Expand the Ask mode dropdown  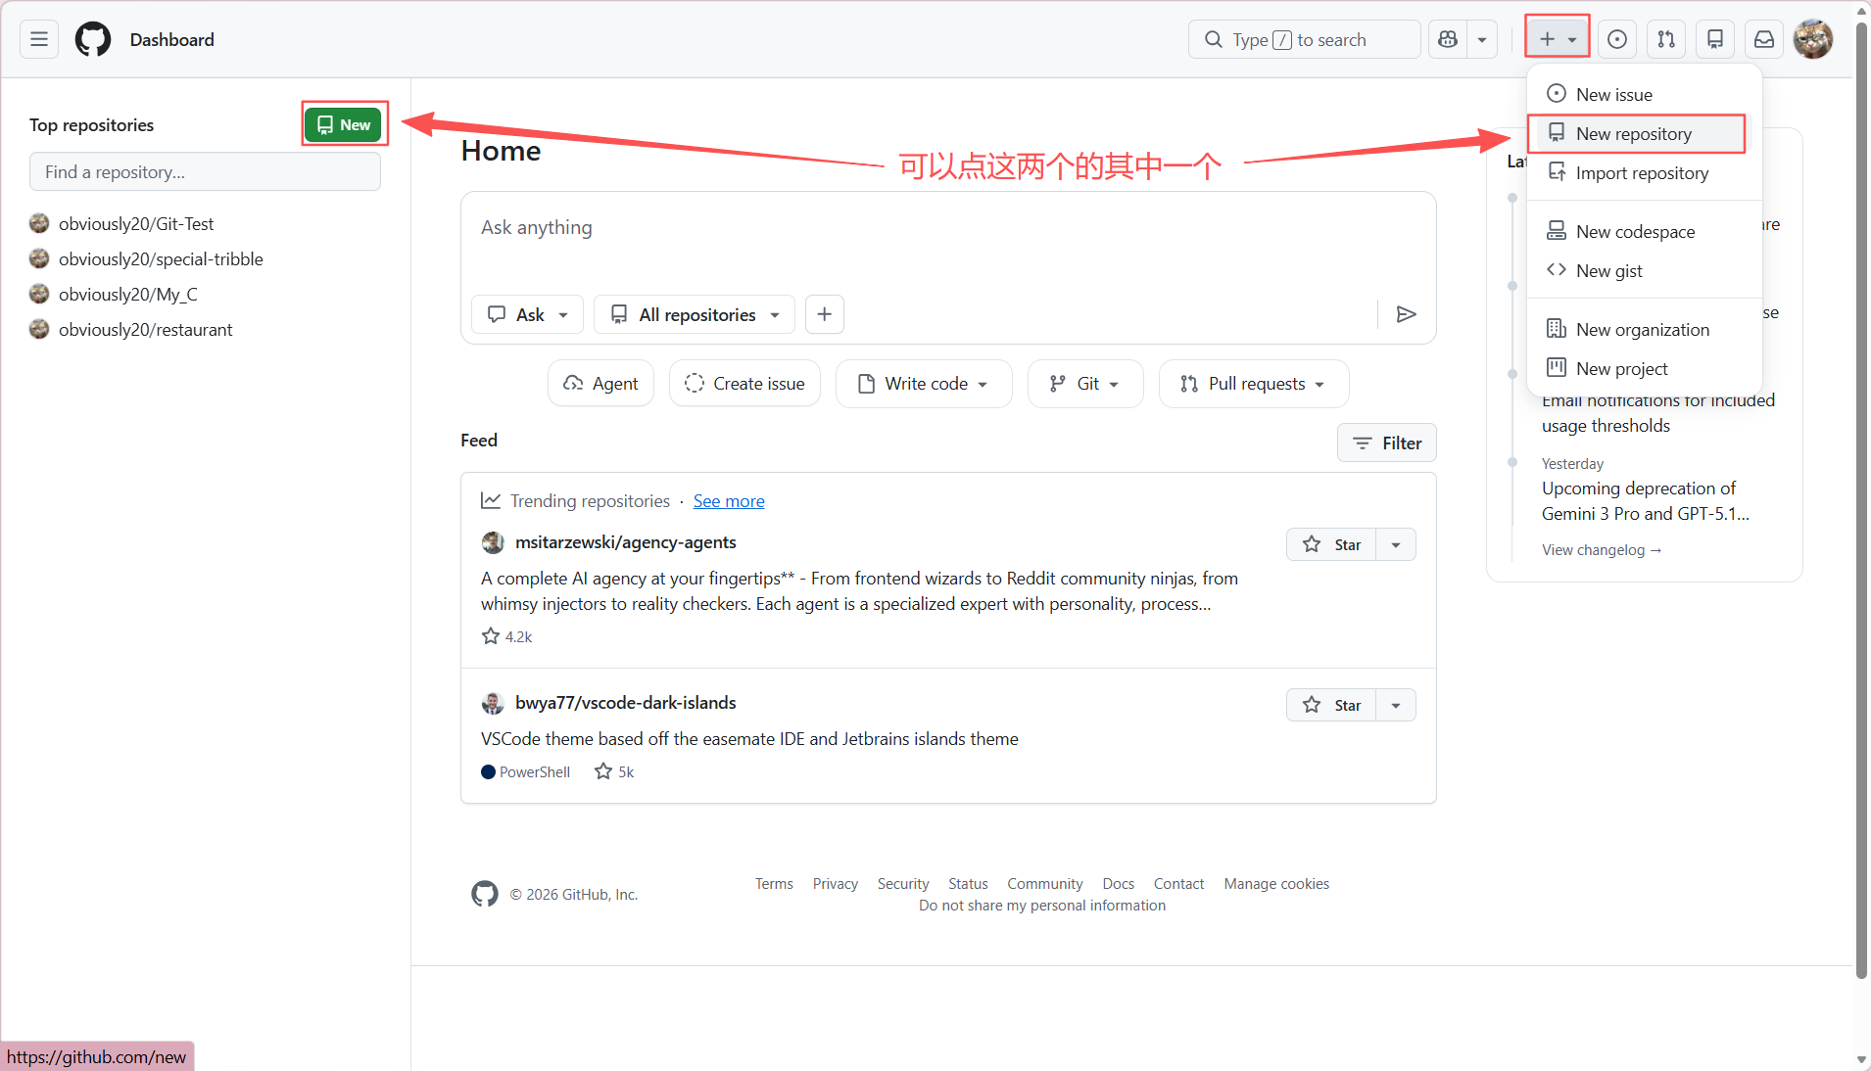(528, 314)
